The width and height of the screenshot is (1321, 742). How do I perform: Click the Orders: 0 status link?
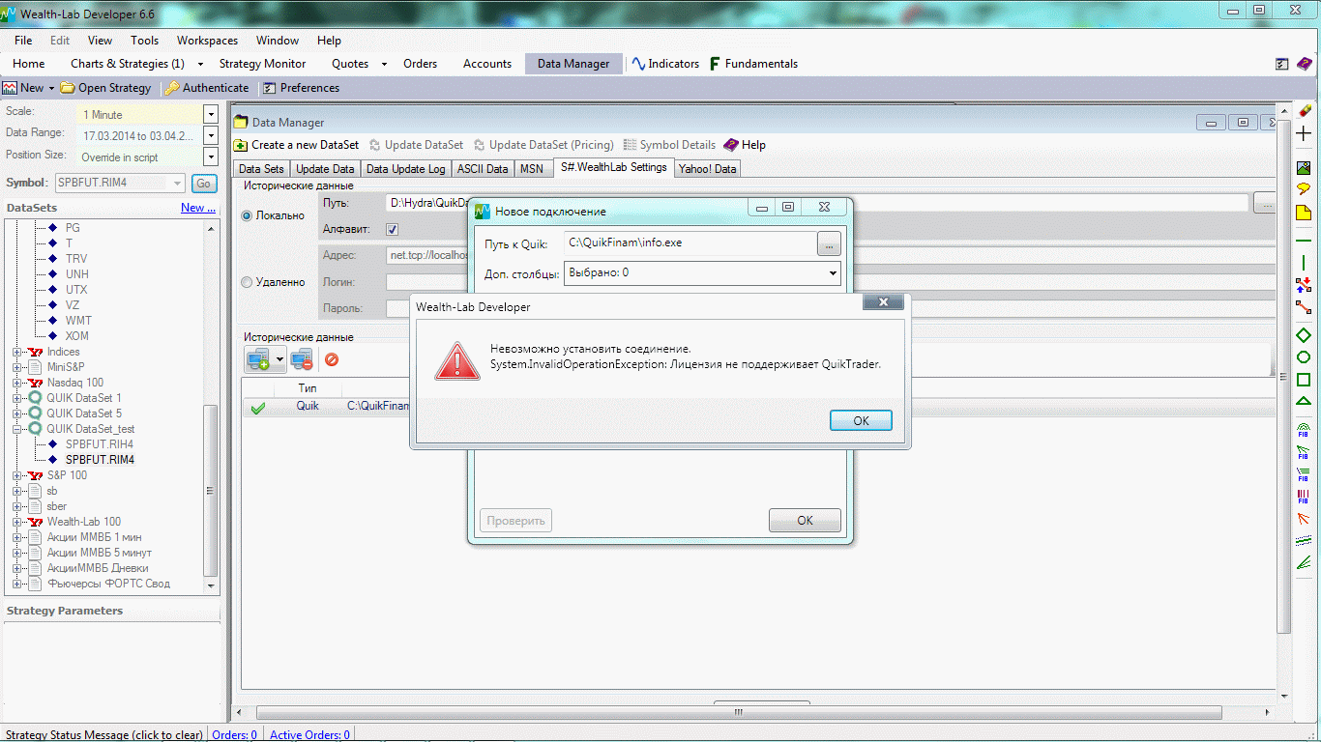[x=235, y=735]
